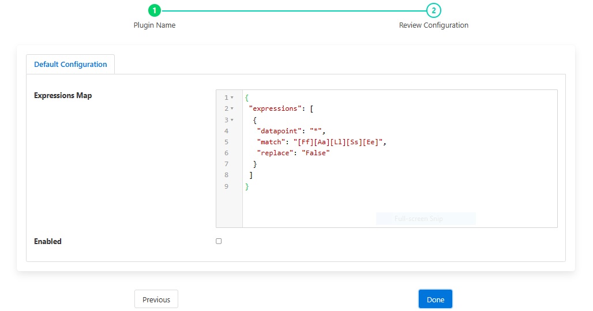Image resolution: width=593 pixels, height=311 pixels.
Task: Fold the object block on line 3
Action: point(232,120)
